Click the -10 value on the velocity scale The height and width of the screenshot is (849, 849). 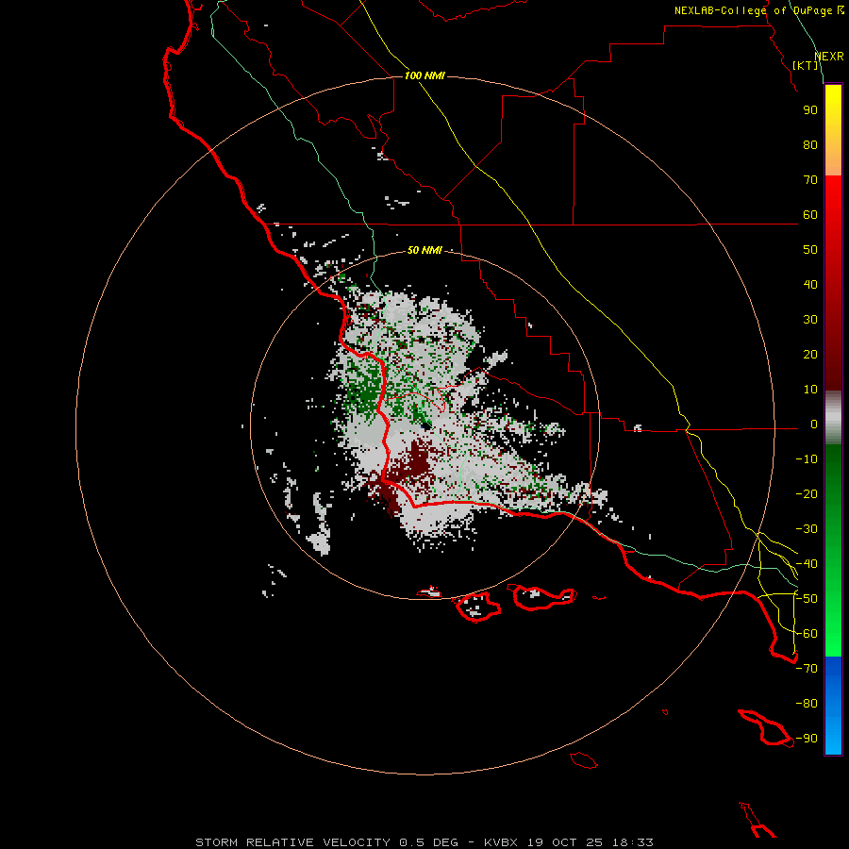click(807, 459)
